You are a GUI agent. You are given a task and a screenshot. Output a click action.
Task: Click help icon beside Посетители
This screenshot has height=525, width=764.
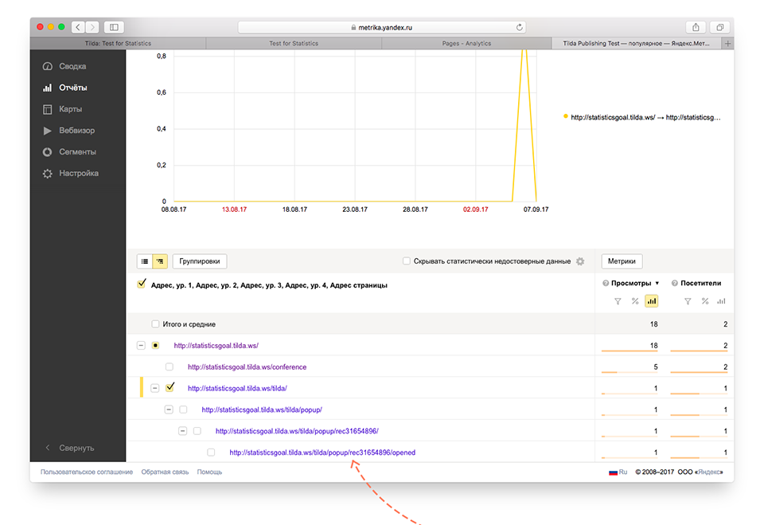pos(675,284)
